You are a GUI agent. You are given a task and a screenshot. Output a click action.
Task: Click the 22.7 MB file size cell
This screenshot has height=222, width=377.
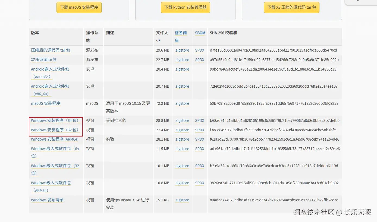point(163,60)
